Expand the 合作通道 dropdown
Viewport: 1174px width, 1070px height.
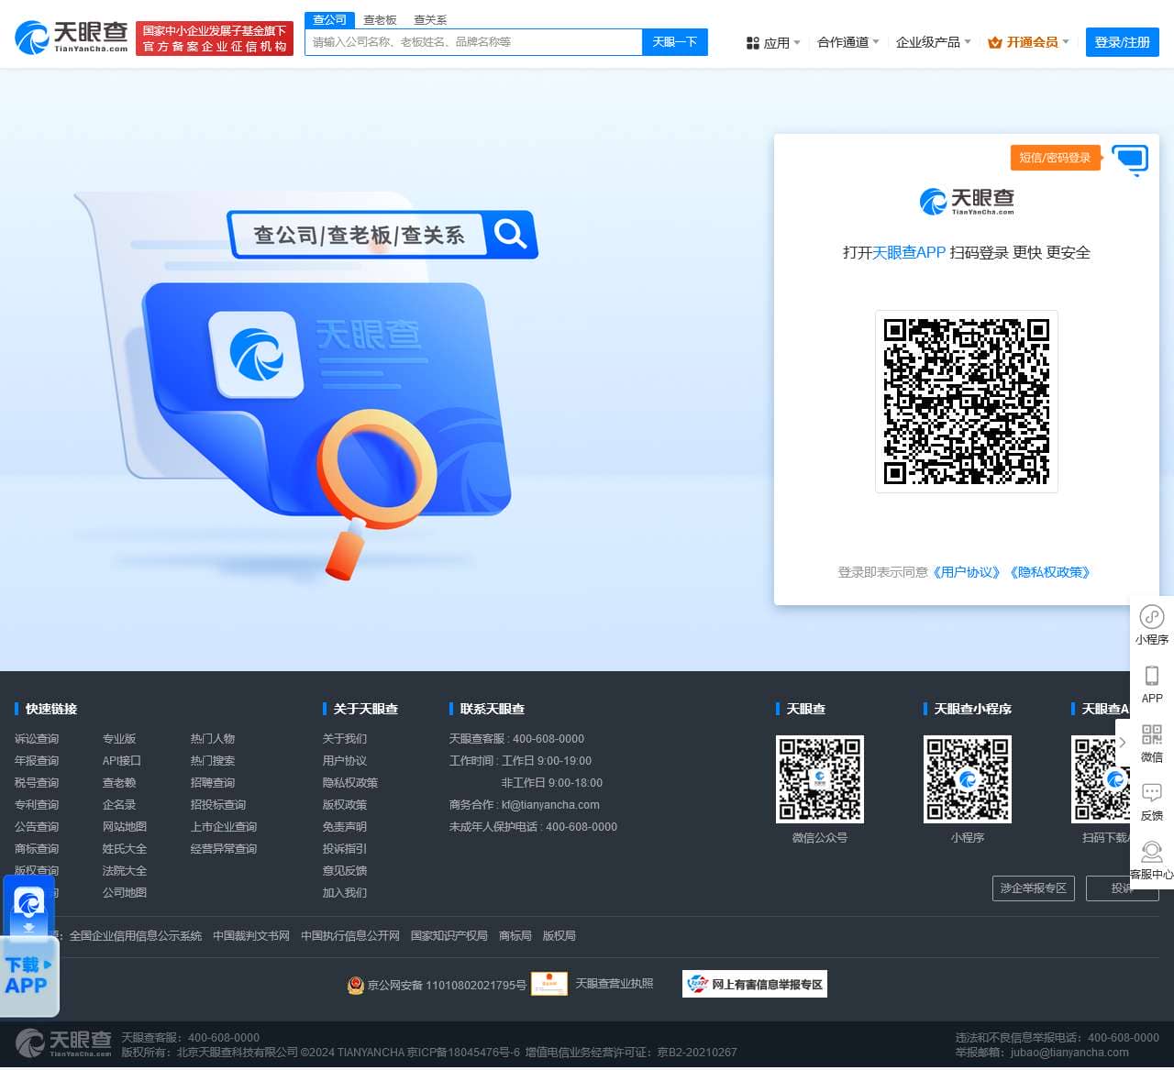pos(848,42)
